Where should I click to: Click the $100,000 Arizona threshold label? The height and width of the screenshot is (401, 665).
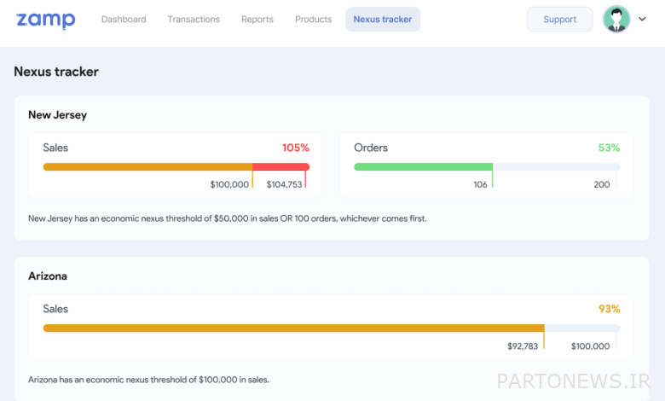590,346
